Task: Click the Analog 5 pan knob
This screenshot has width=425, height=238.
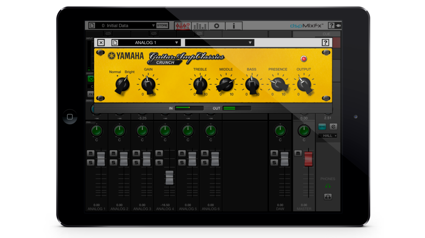Action: [188, 131]
